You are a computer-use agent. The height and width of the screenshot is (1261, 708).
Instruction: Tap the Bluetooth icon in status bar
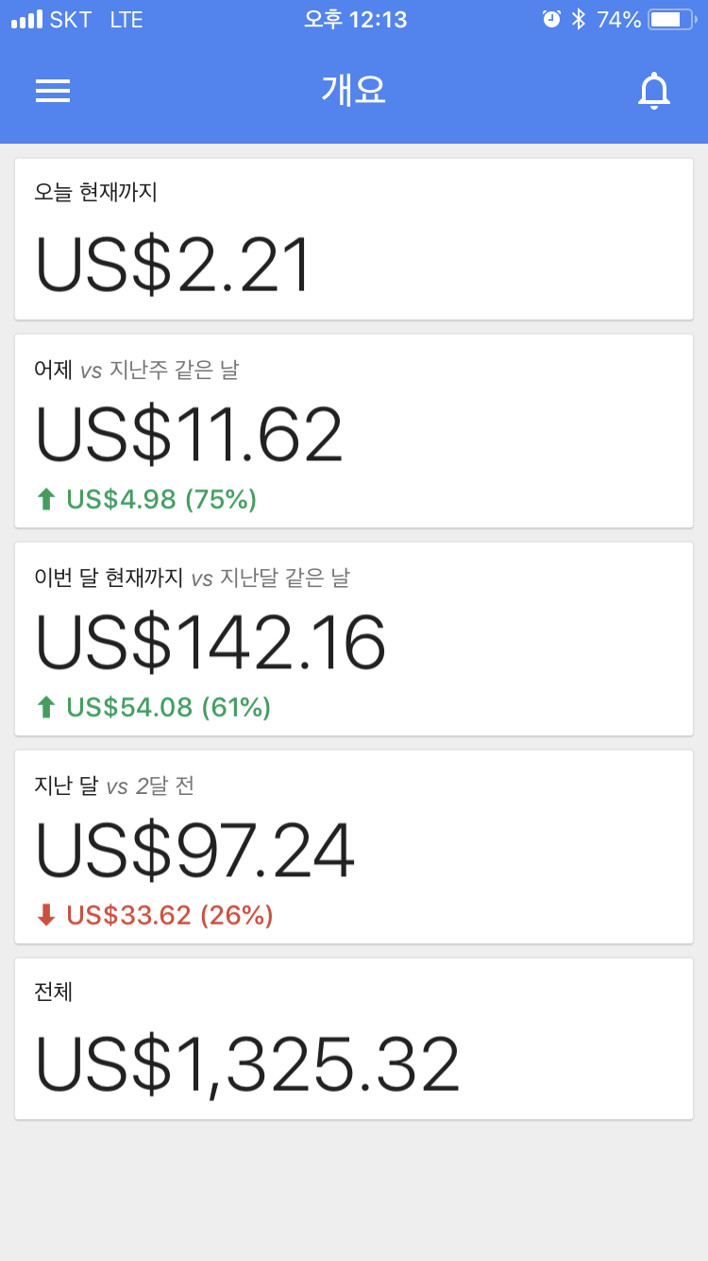579,20
